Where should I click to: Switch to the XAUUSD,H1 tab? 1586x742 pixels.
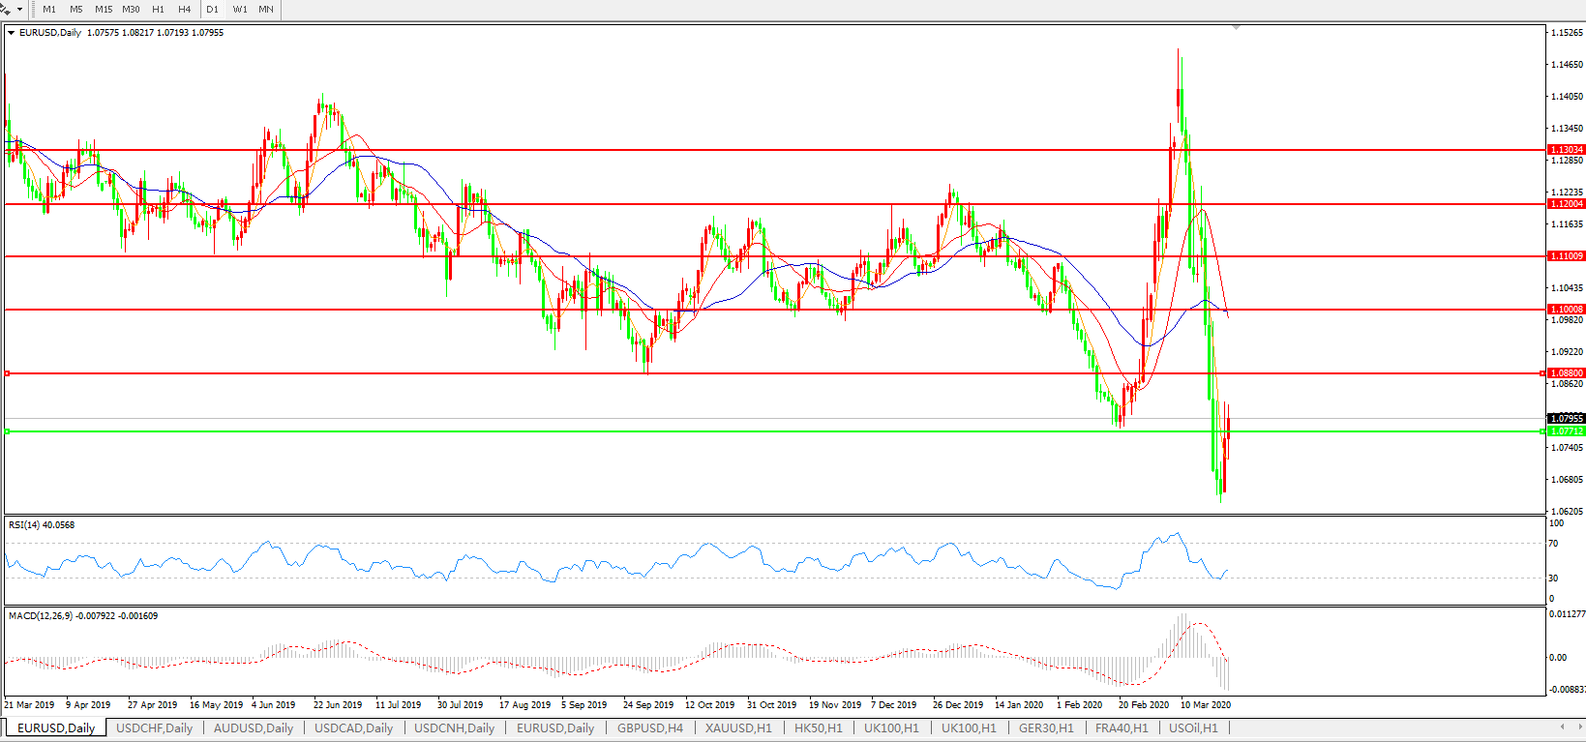click(738, 728)
